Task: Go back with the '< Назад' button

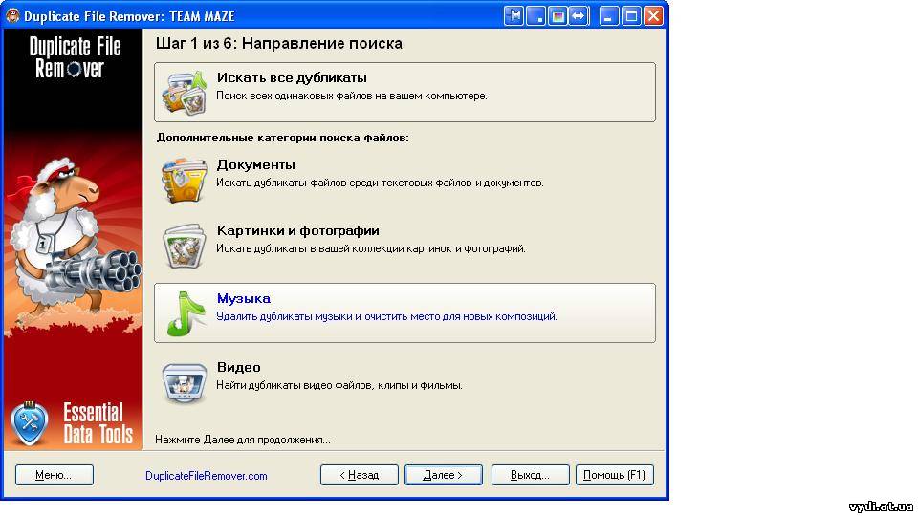Action: [359, 475]
